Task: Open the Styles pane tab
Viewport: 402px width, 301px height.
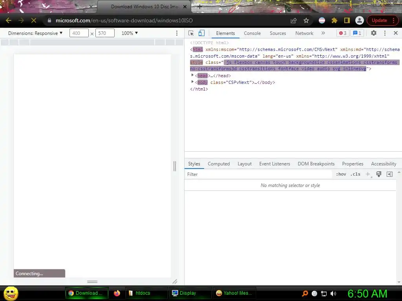Action: pyautogui.click(x=194, y=164)
